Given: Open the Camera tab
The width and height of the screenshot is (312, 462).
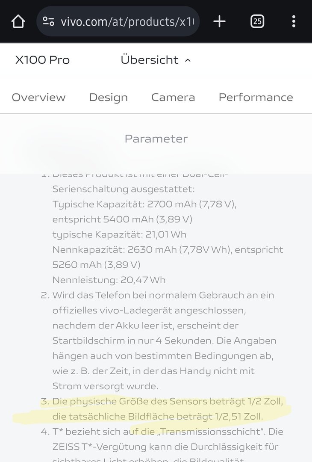Looking at the screenshot, I should (173, 97).
